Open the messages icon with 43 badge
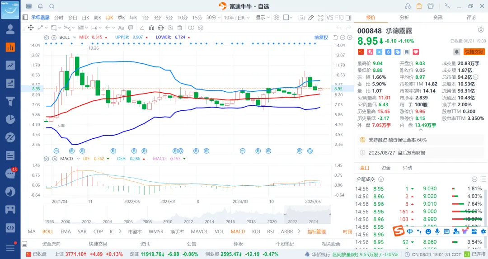Viewport: 488px width, 259px height. (10, 174)
